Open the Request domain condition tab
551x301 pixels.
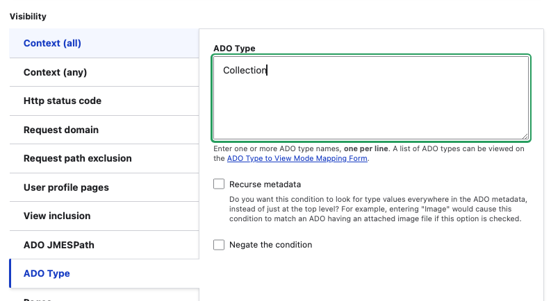60,130
